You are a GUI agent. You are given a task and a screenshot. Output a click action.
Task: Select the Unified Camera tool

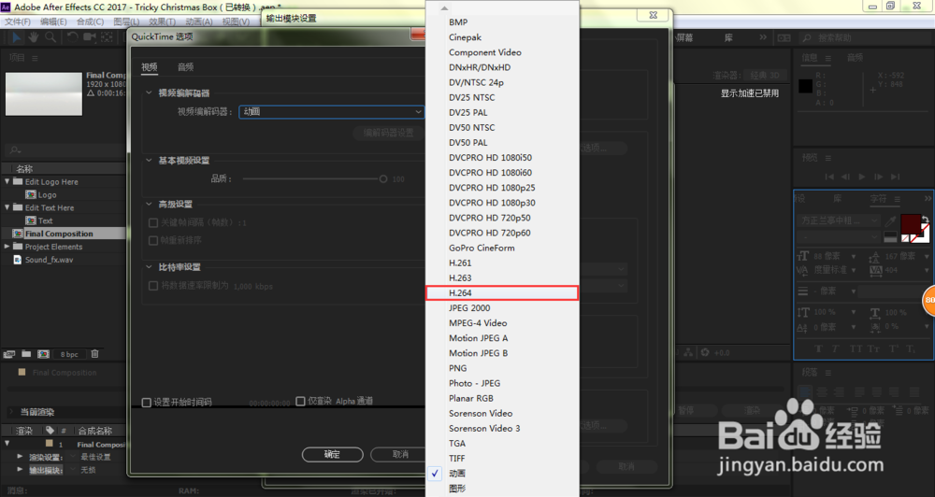tap(90, 37)
